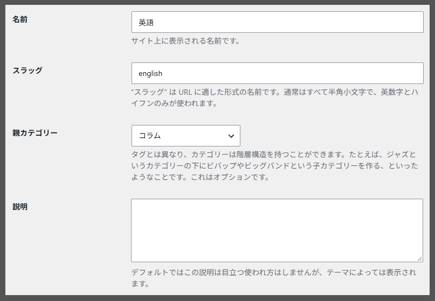This screenshot has height=301, width=435.
Task: Open the 親カテゴリー dropdown showing コラム
Action: pyautogui.click(x=186, y=136)
